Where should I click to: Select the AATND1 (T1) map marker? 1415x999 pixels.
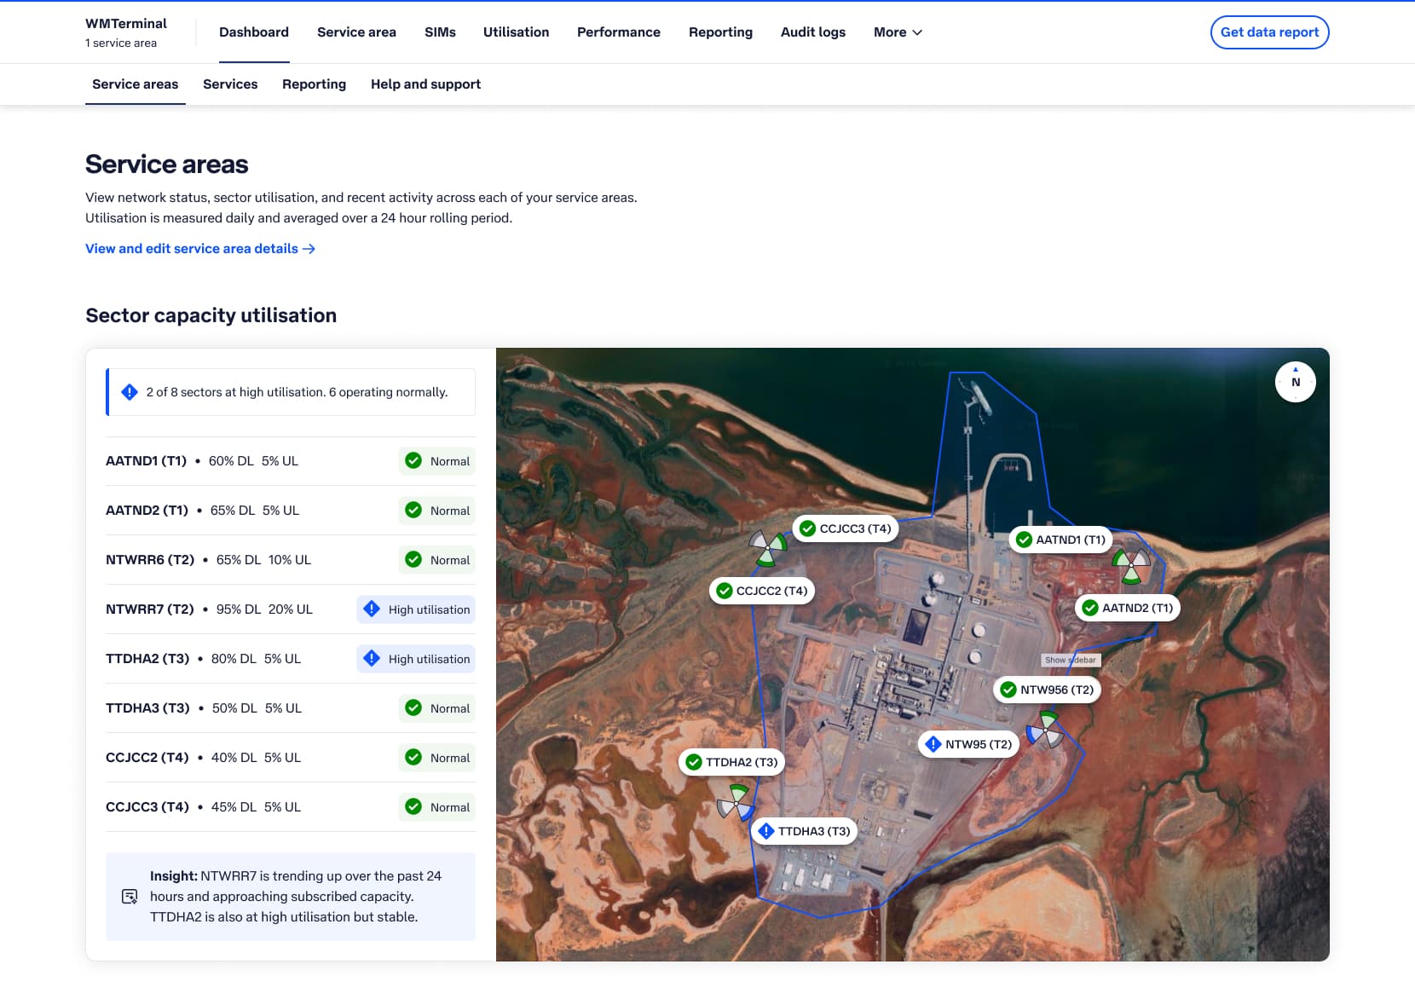tap(1061, 540)
